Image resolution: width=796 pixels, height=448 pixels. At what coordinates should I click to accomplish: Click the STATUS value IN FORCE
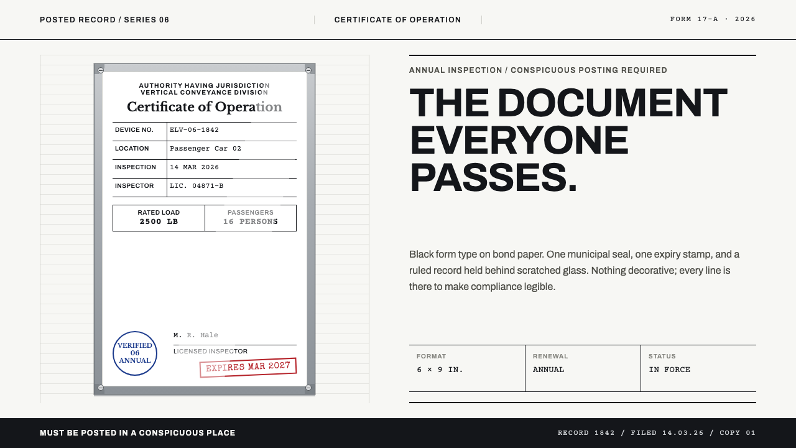[x=669, y=370]
